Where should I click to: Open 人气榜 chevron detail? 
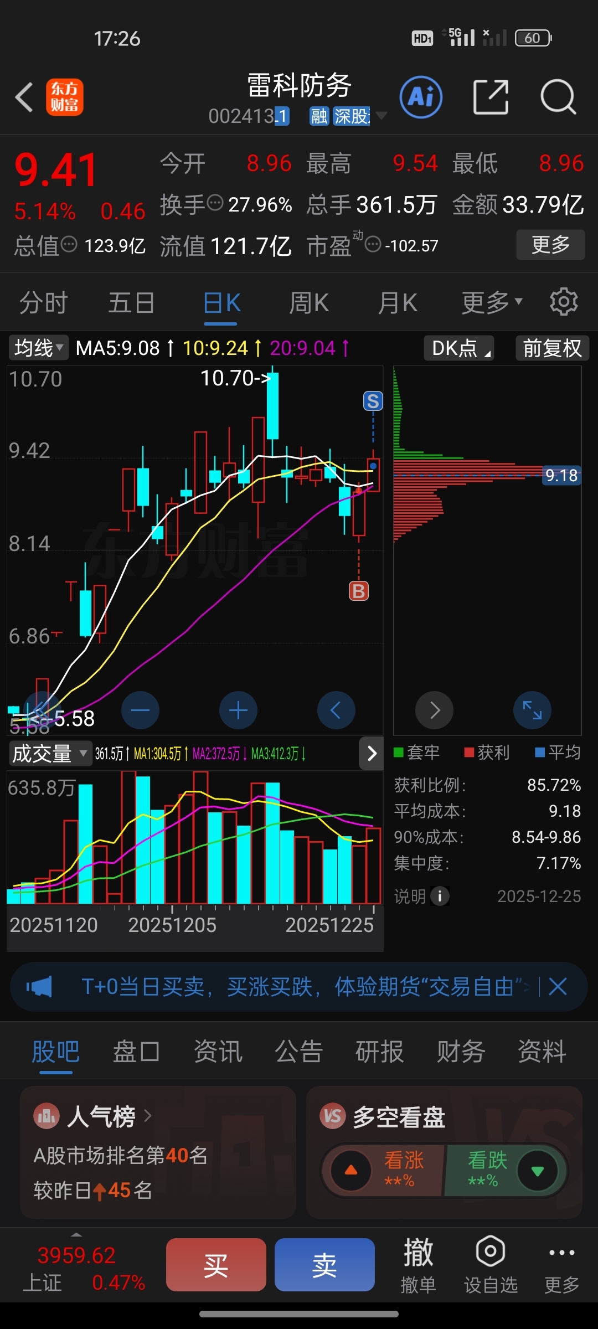tap(148, 1116)
